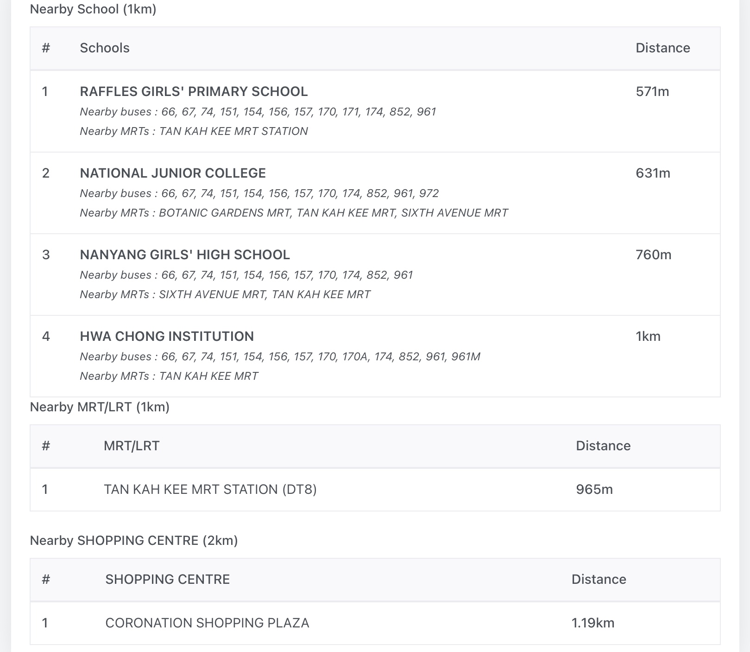Click Distance header in Schools table
750x652 pixels.
[x=662, y=48]
